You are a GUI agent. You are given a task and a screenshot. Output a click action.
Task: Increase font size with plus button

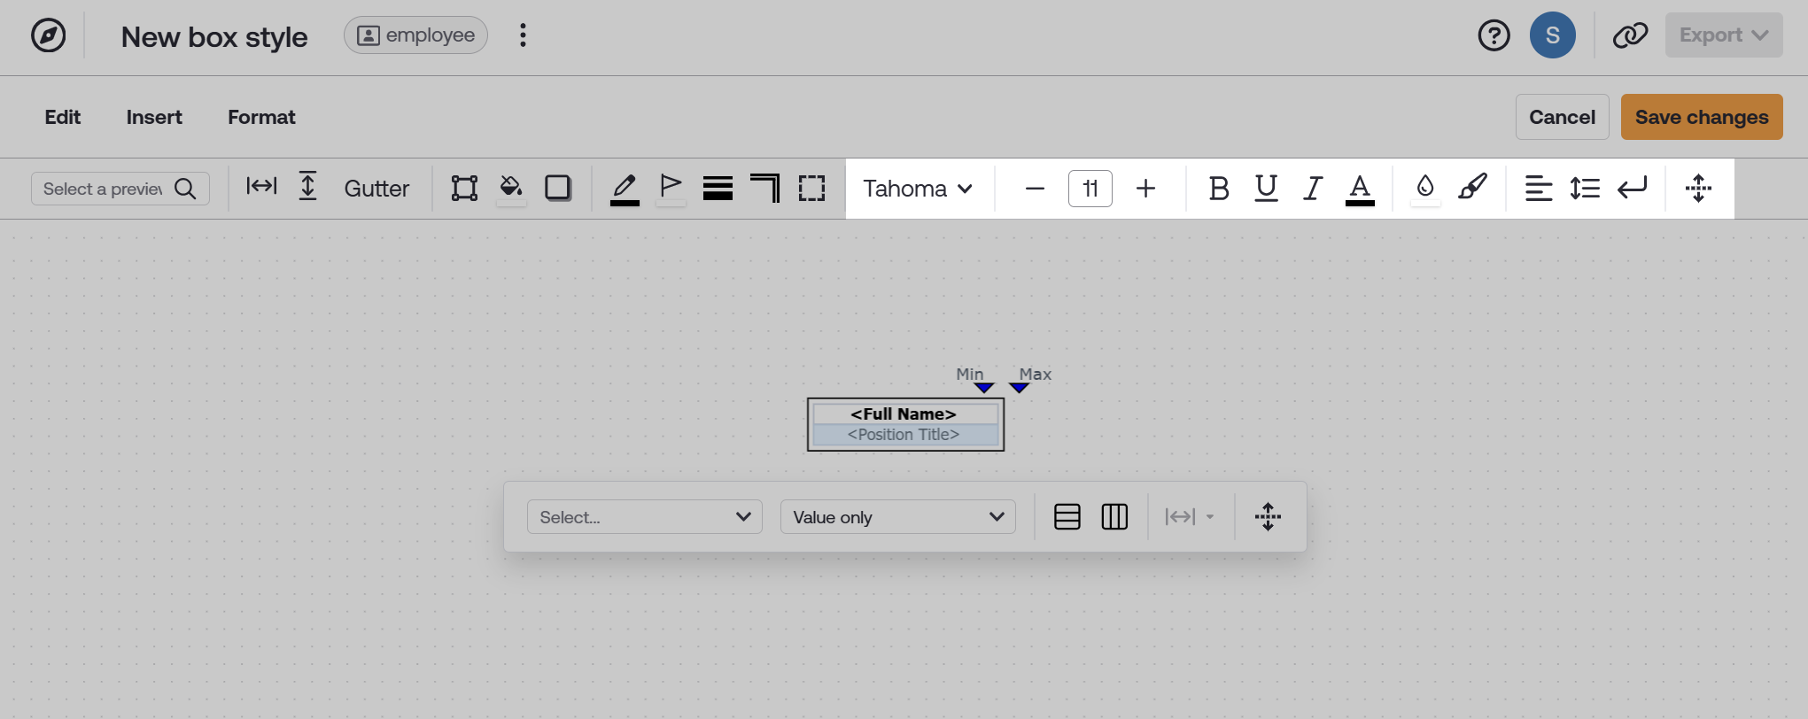click(x=1145, y=189)
